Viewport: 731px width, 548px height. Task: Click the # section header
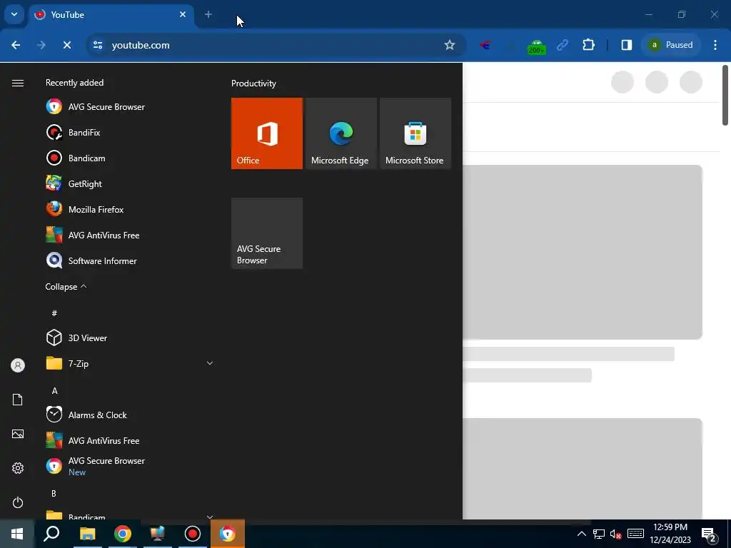coord(54,313)
